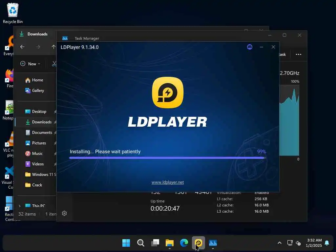Close the LDPlayer installer window
The height and width of the screenshot is (252, 336).
tap(273, 47)
